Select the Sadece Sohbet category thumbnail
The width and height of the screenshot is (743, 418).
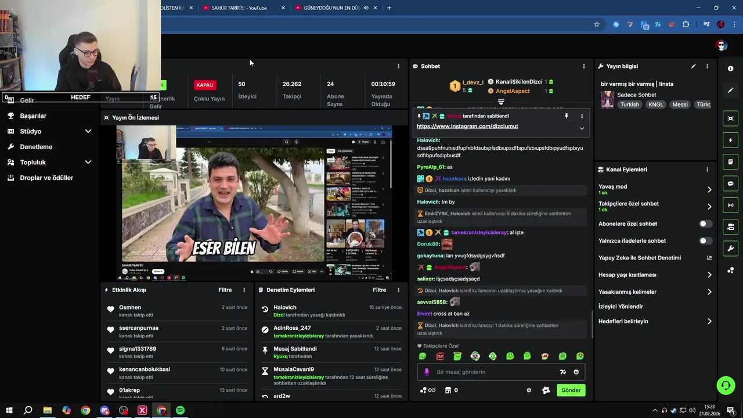[607, 100]
